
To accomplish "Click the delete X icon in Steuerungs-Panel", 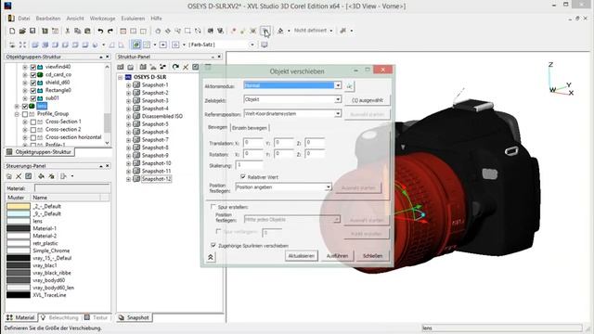I will tap(19, 176).
